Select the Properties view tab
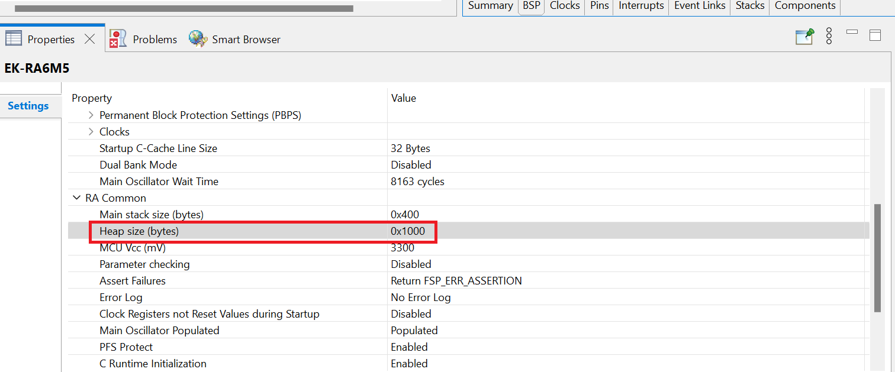895x372 pixels. 51,40
